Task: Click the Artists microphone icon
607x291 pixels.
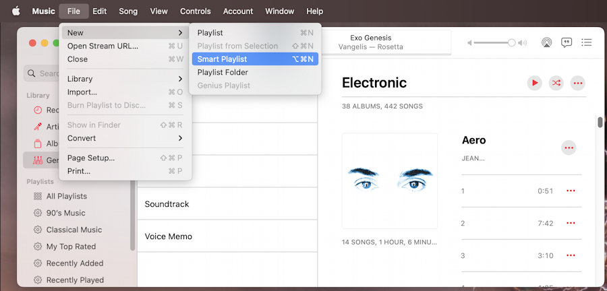Action: (38, 127)
